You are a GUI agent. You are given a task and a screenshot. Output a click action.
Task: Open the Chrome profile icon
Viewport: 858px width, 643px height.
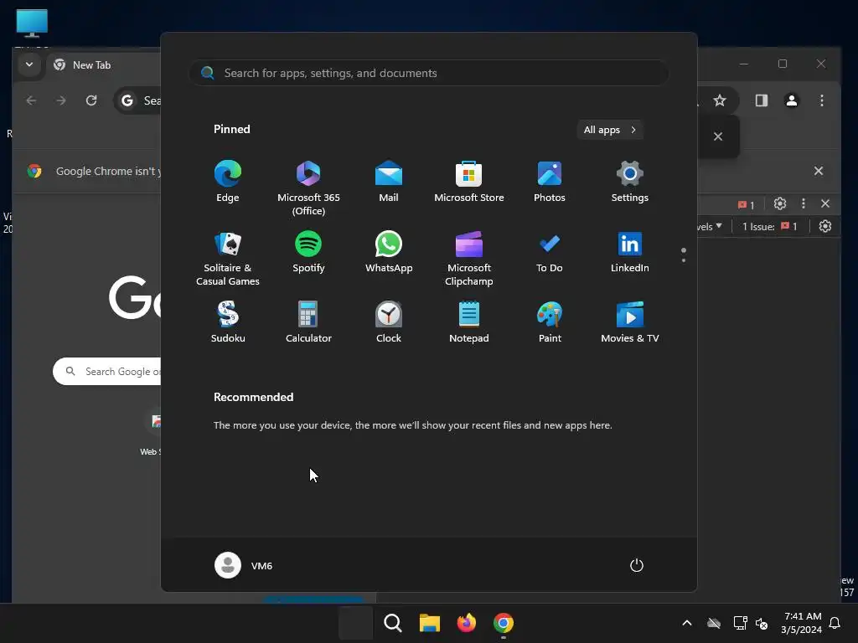(x=791, y=100)
